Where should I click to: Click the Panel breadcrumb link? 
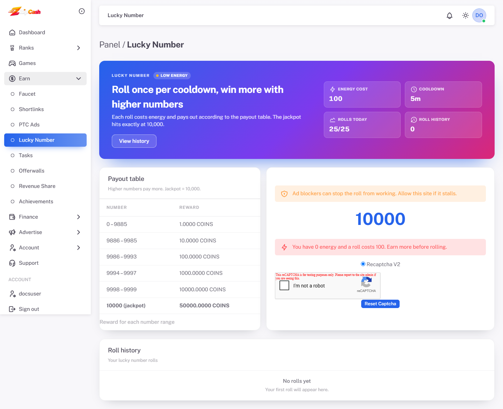[x=110, y=45]
